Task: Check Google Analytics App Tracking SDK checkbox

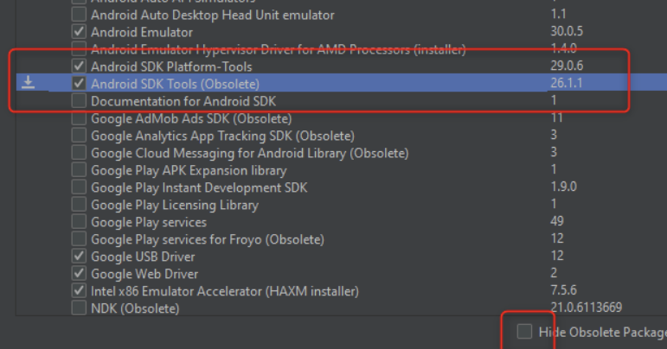Action: [79, 135]
